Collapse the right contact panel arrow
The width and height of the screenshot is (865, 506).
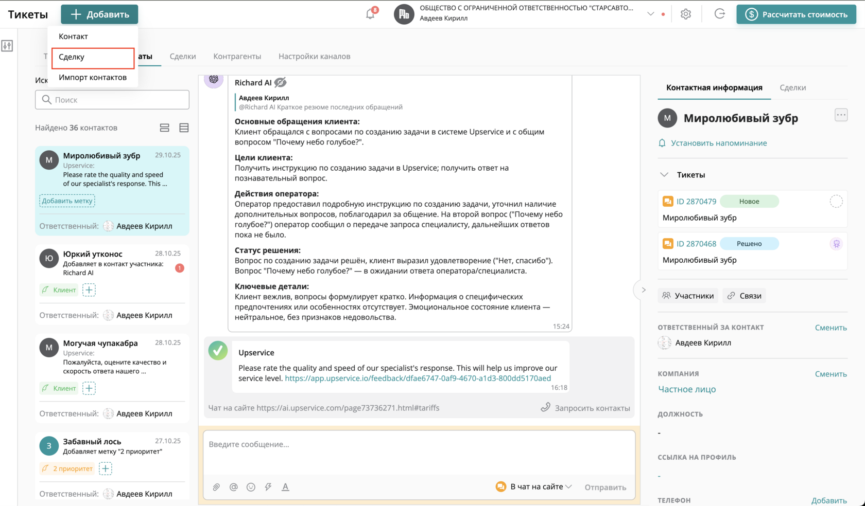(643, 290)
